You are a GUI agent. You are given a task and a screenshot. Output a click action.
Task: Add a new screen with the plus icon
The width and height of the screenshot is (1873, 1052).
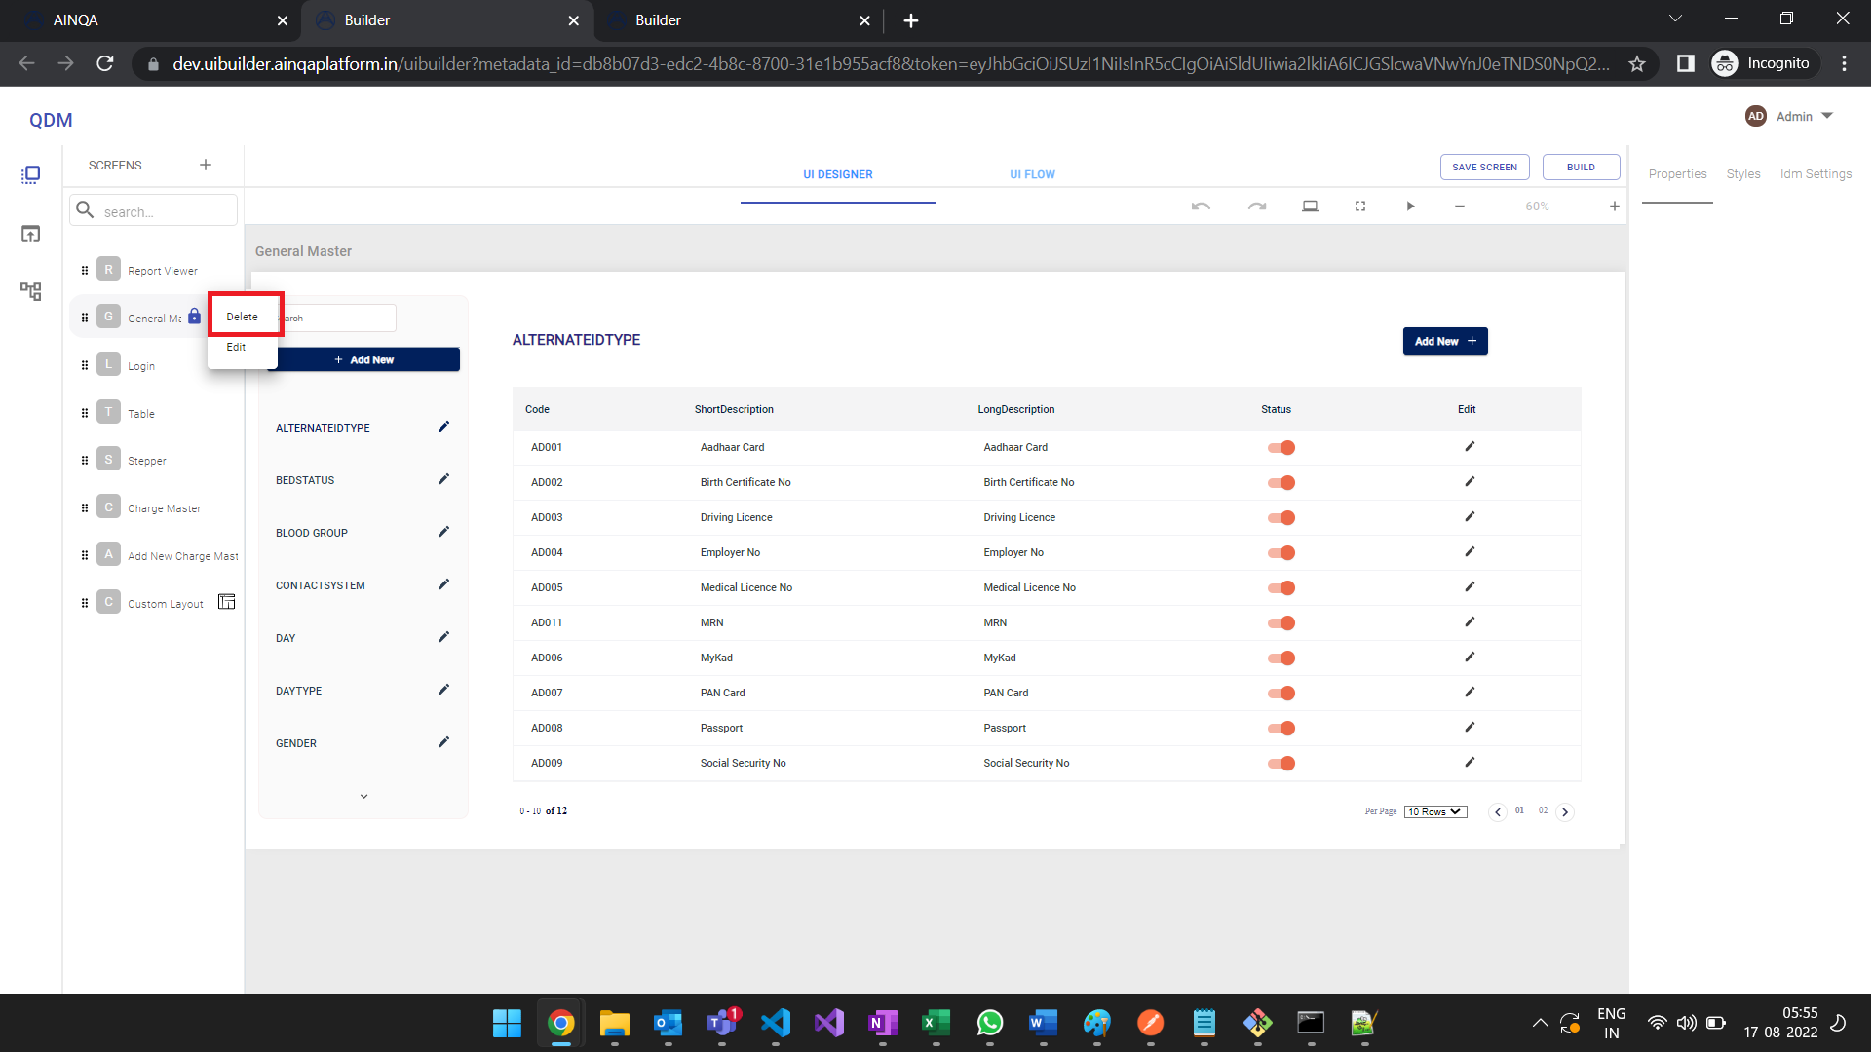(206, 165)
